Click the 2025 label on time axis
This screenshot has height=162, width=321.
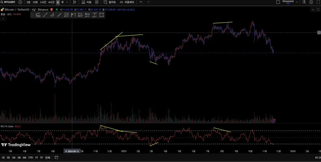point(124,151)
